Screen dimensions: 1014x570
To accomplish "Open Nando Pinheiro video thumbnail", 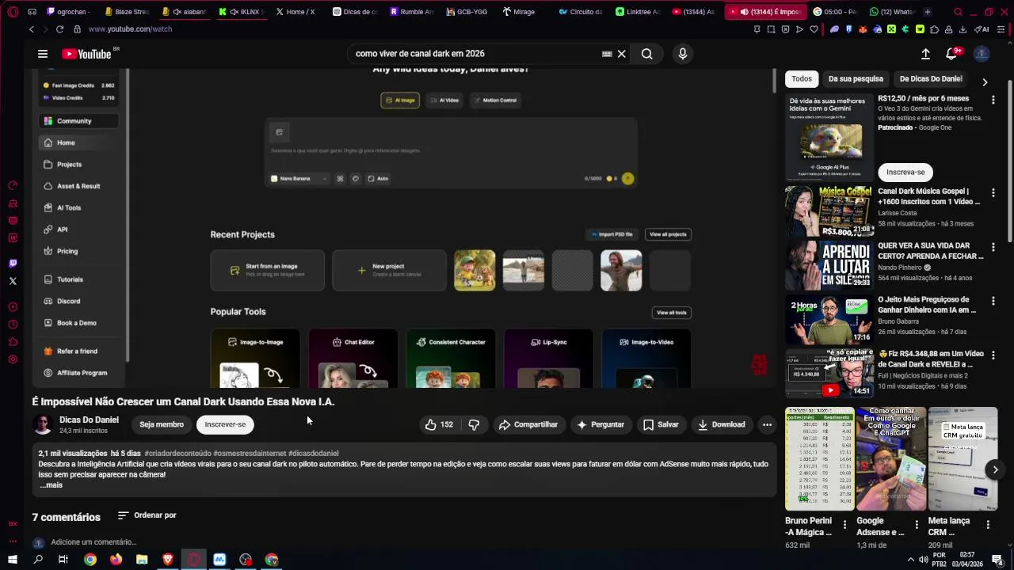I will [x=829, y=266].
